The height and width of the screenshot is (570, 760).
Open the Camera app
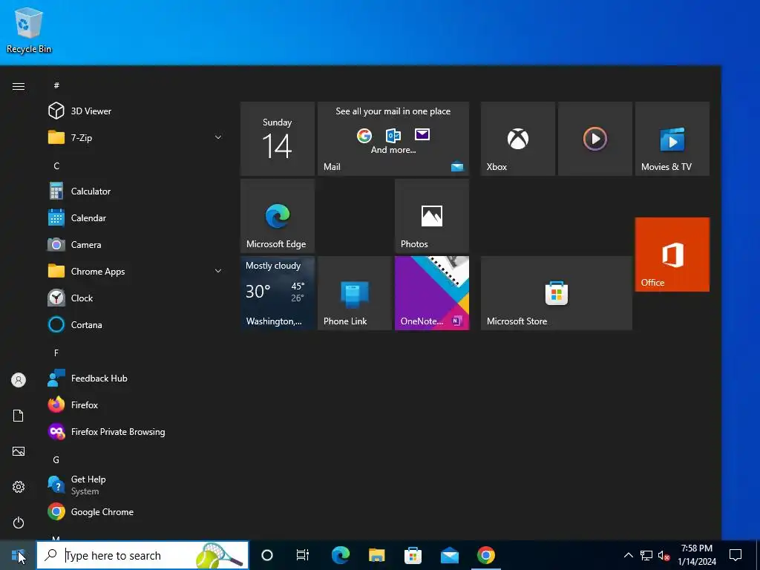136,244
